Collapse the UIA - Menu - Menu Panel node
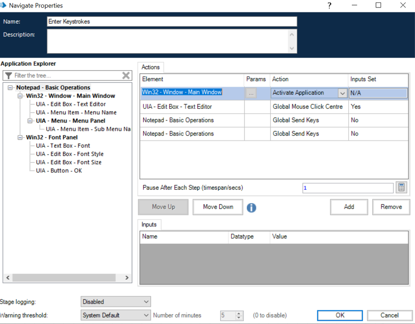Image resolution: width=415 pixels, height=324 pixels. 31,121
